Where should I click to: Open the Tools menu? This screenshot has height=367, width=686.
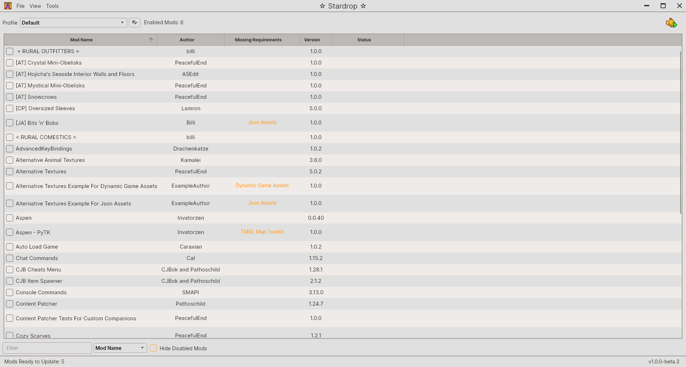pyautogui.click(x=52, y=6)
